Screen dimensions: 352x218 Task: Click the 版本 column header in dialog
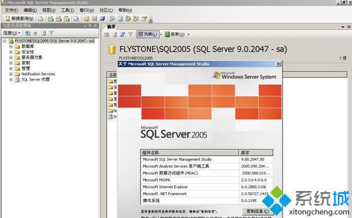(256, 153)
